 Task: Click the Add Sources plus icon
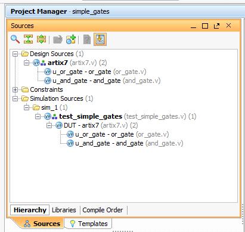71,39
